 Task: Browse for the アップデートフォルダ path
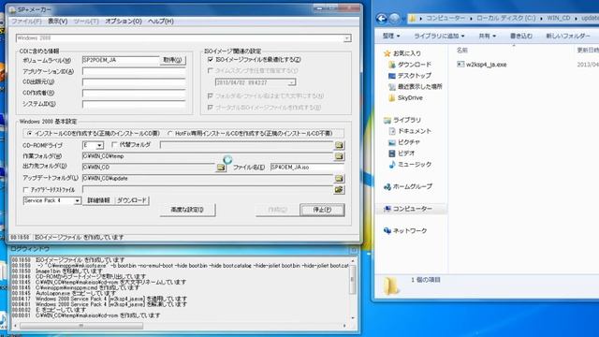(339, 179)
